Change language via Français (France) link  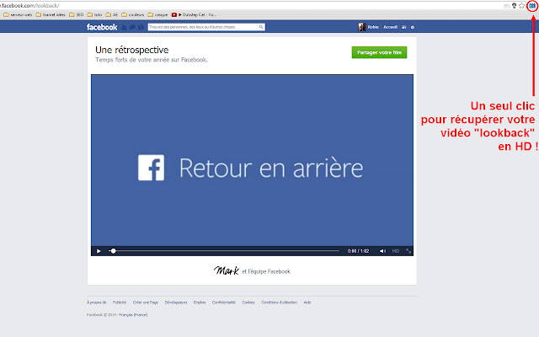[x=133, y=315]
